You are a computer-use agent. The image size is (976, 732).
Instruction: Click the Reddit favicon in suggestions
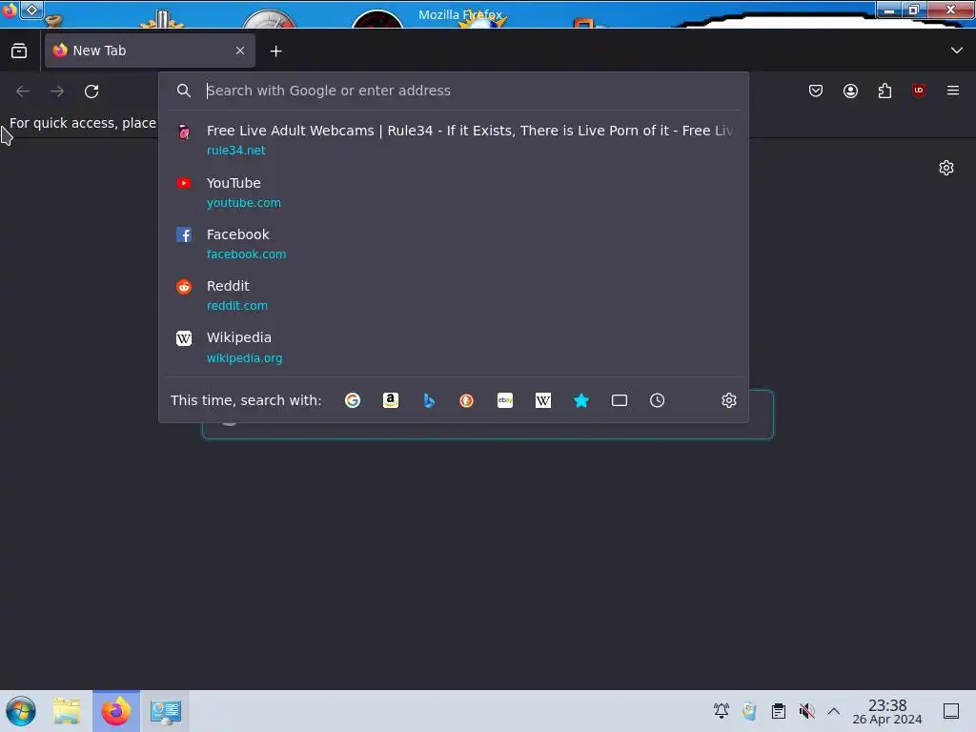[184, 286]
